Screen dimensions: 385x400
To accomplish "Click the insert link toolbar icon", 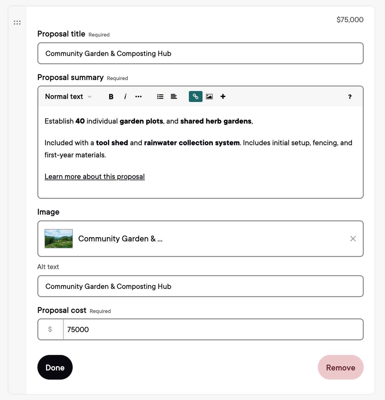I will coord(196,96).
